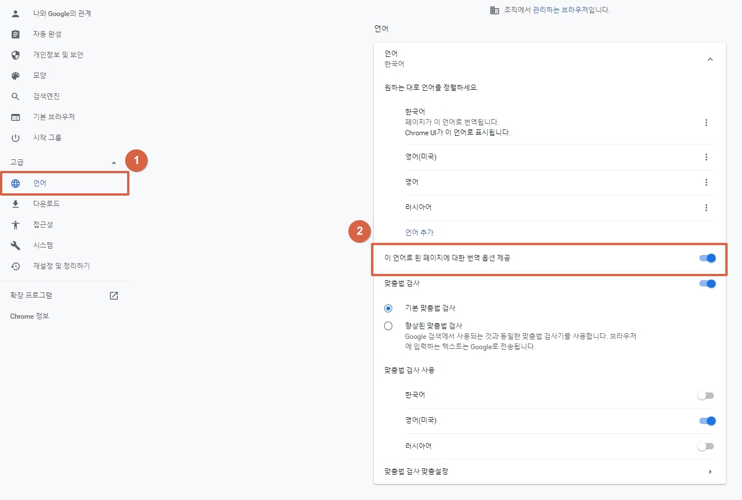Open 확장 프로그램 in the sidebar
This screenshot has height=500, width=742.
[31, 295]
